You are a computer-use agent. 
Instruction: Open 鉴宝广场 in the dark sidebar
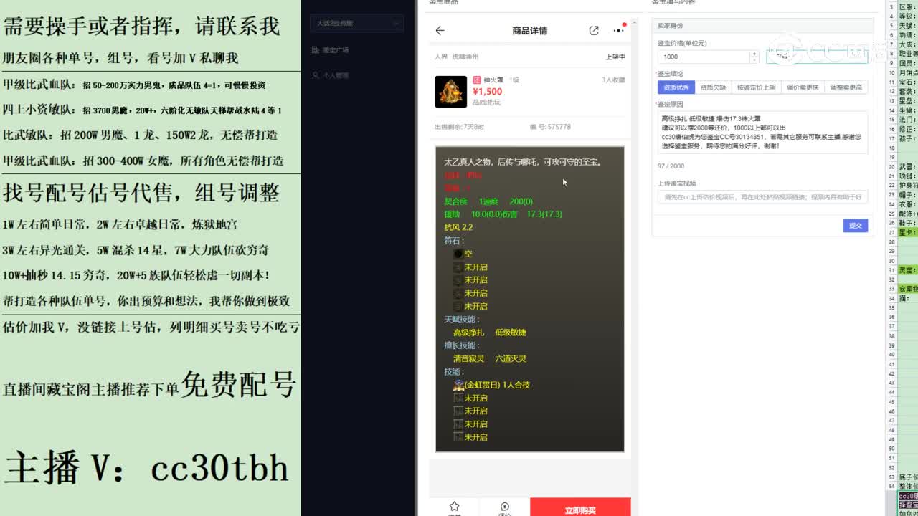[330, 50]
